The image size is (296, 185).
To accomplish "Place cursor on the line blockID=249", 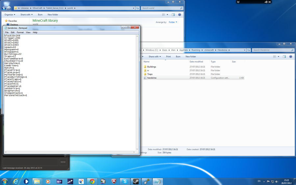I will 12,35.
